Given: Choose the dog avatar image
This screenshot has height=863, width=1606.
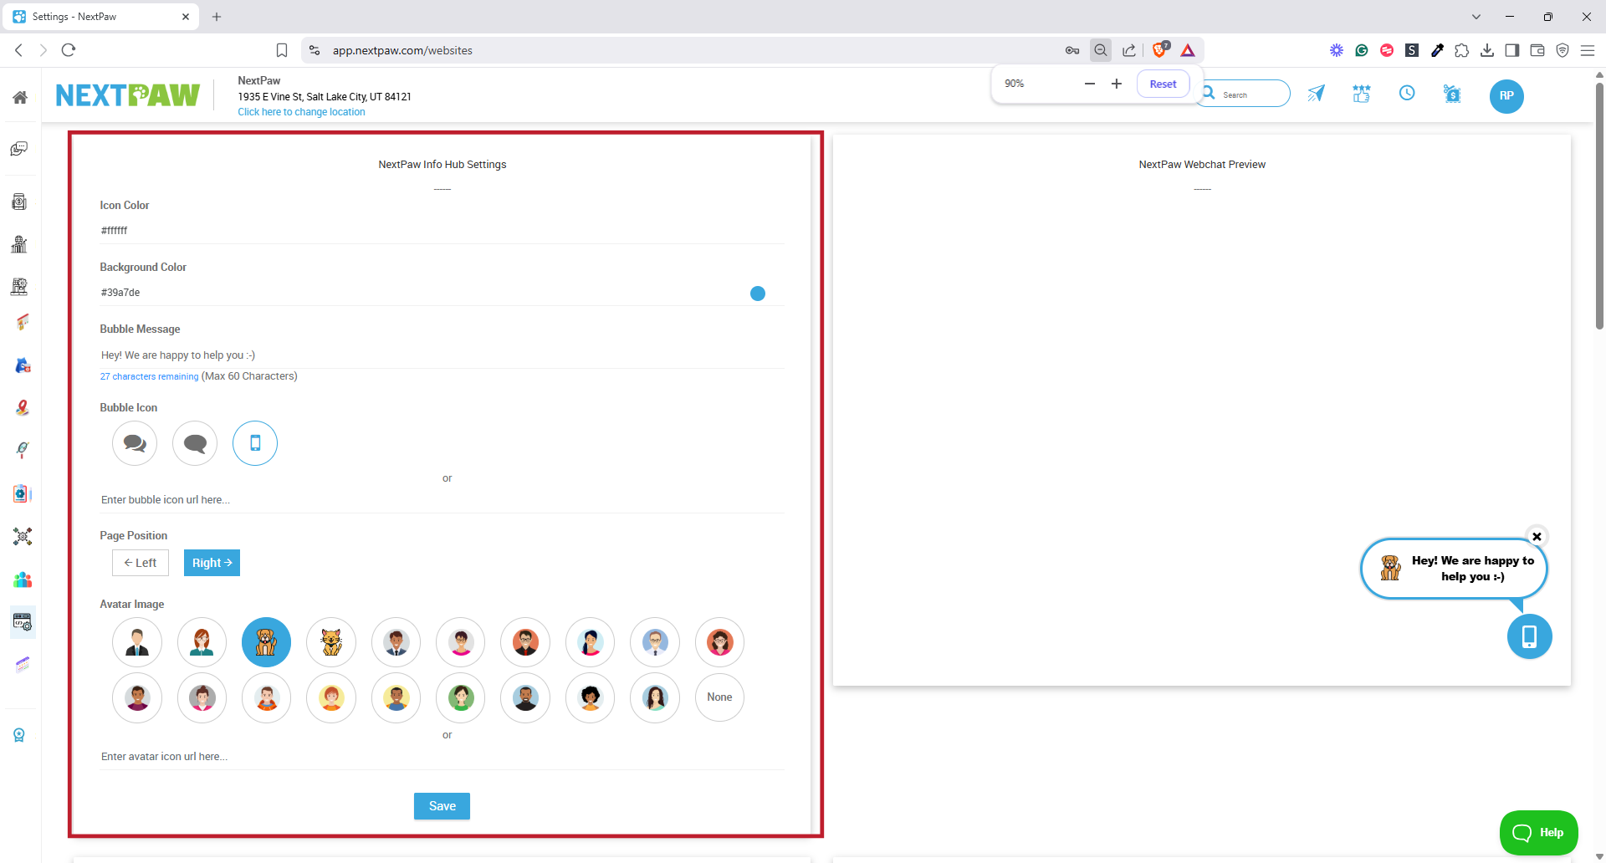Looking at the screenshot, I should [x=267, y=642].
